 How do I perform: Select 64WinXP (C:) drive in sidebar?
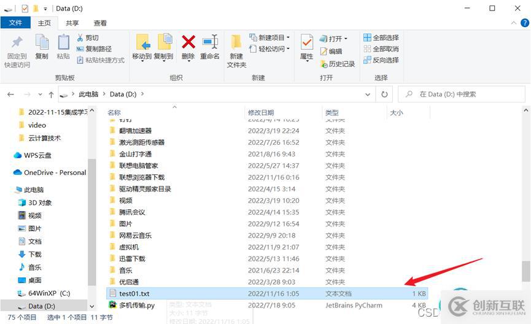click(x=49, y=293)
